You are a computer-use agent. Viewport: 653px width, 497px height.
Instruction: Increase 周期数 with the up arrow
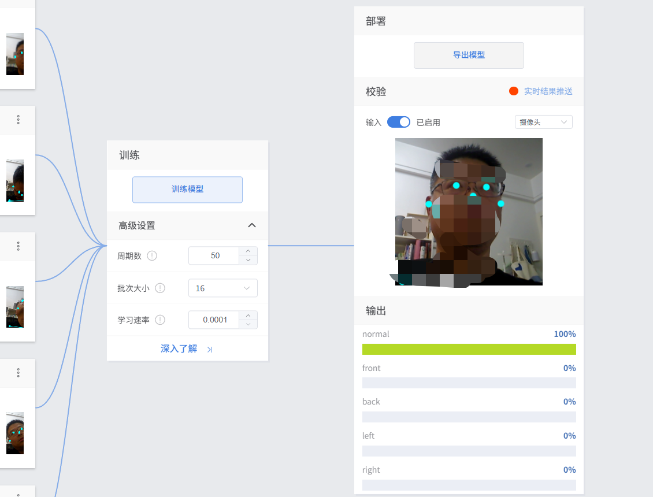click(x=248, y=251)
